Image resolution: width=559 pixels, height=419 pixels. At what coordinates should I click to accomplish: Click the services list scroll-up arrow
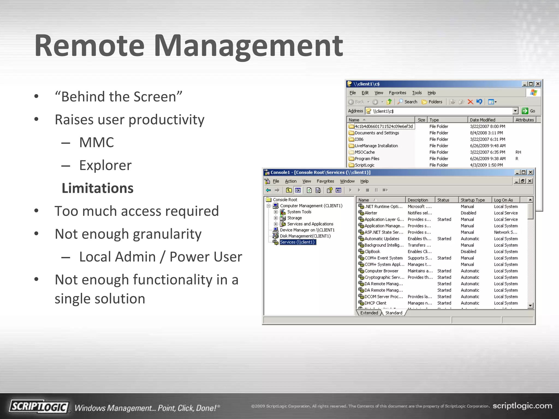coord(530,200)
